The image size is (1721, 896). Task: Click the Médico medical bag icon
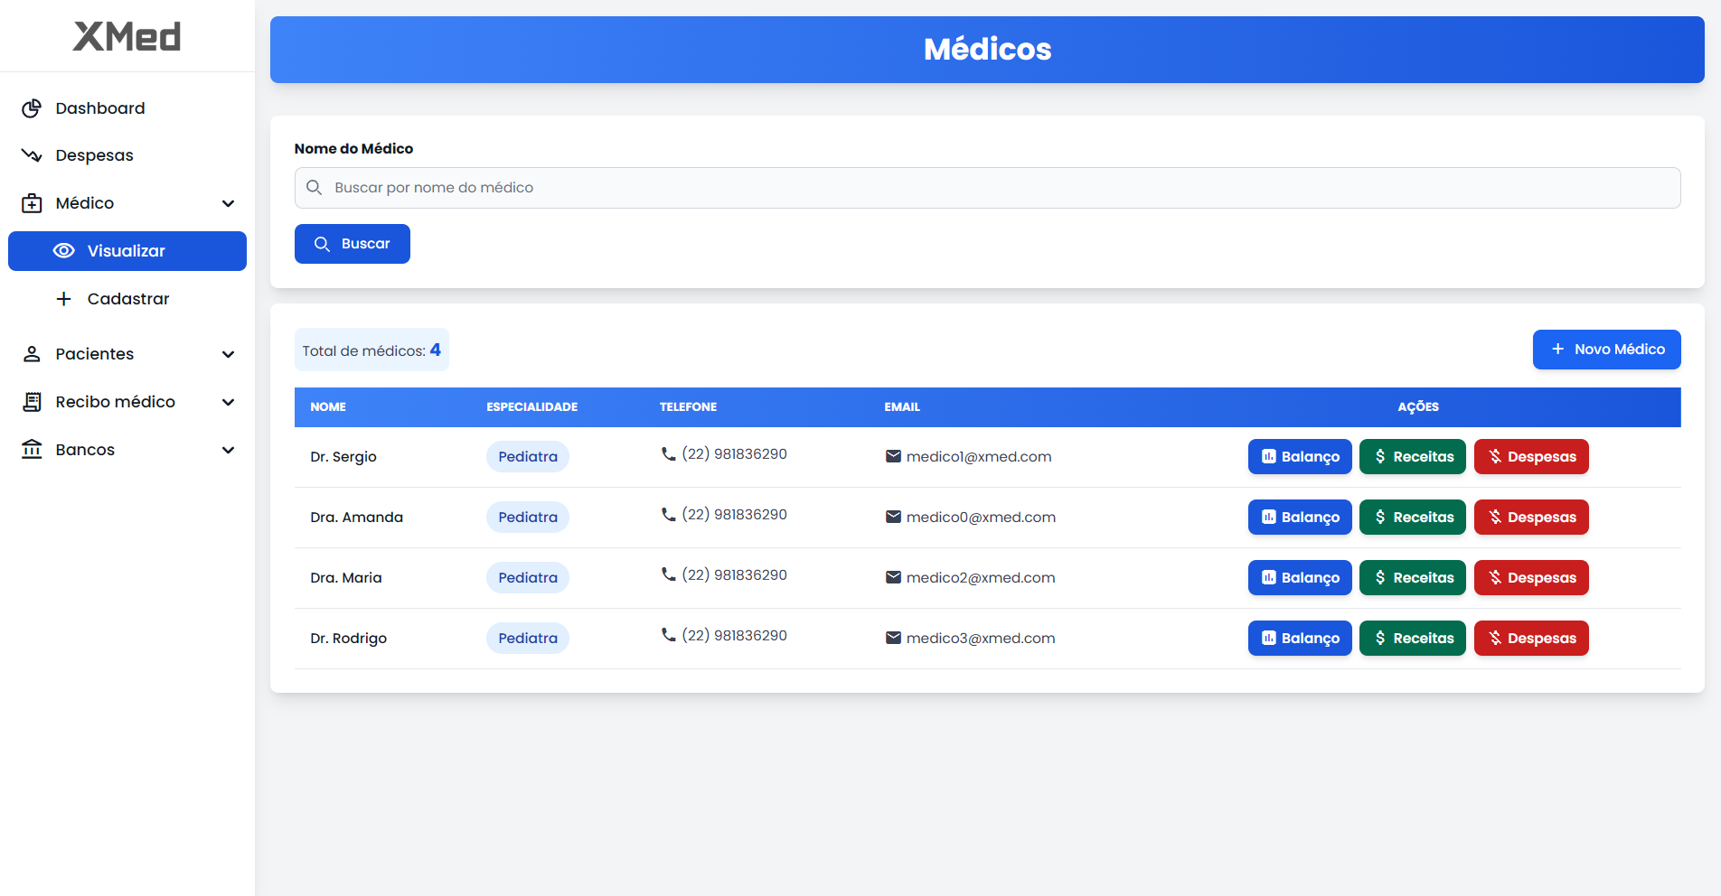click(x=32, y=203)
